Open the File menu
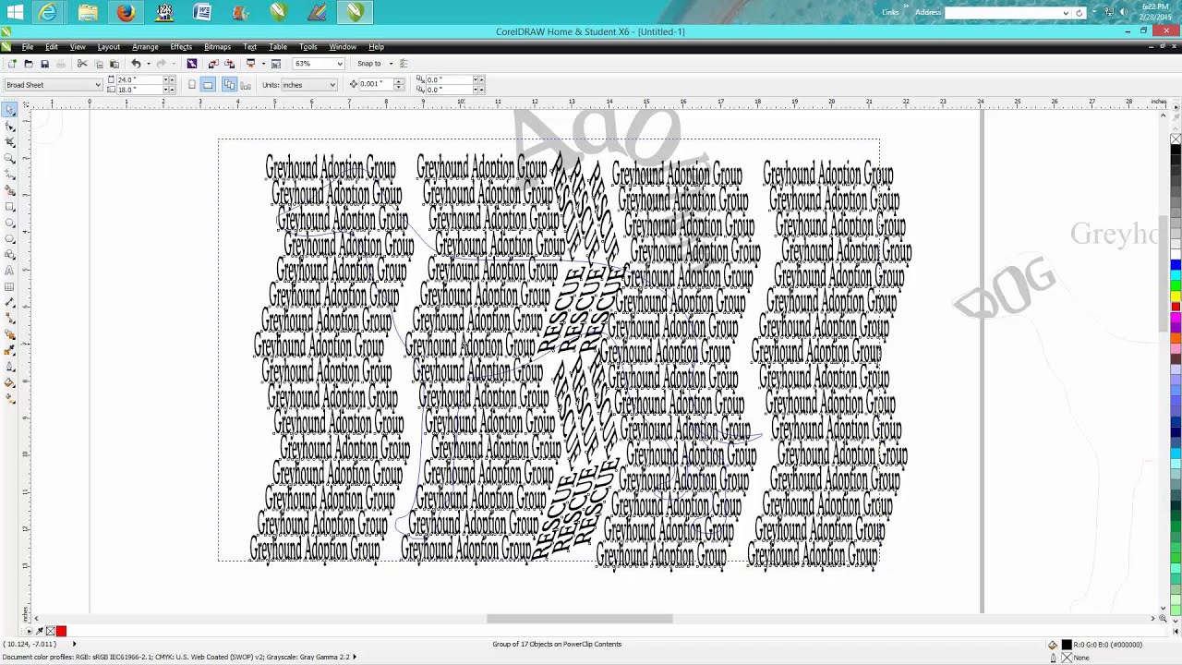The width and height of the screenshot is (1182, 665). click(28, 47)
